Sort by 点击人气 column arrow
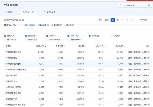This screenshot has width=153, height=107. click(105, 46)
